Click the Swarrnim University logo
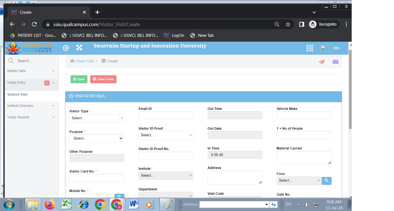This screenshot has height=211, width=394. pos(28,48)
